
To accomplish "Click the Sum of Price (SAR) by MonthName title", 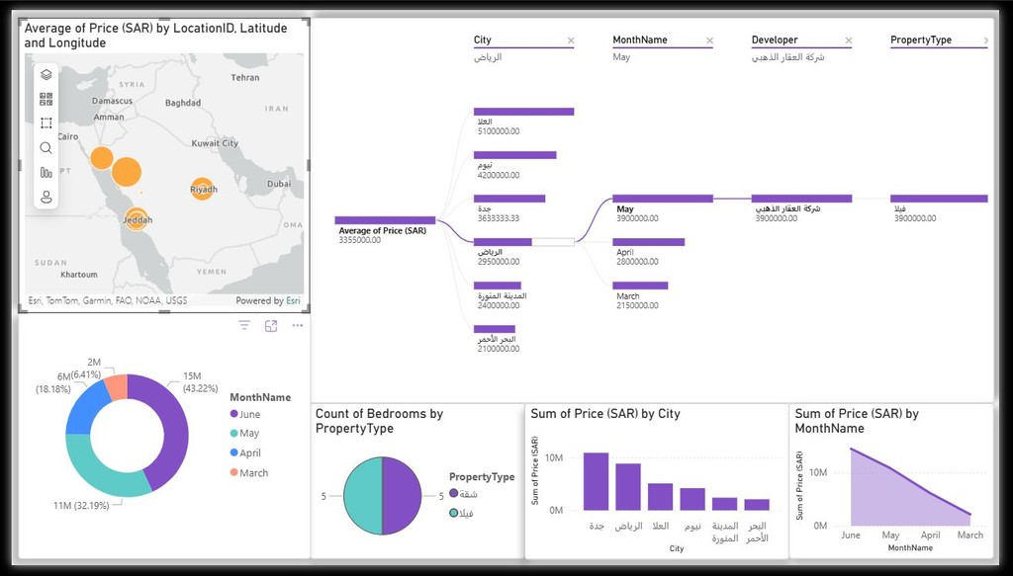I will point(857,421).
